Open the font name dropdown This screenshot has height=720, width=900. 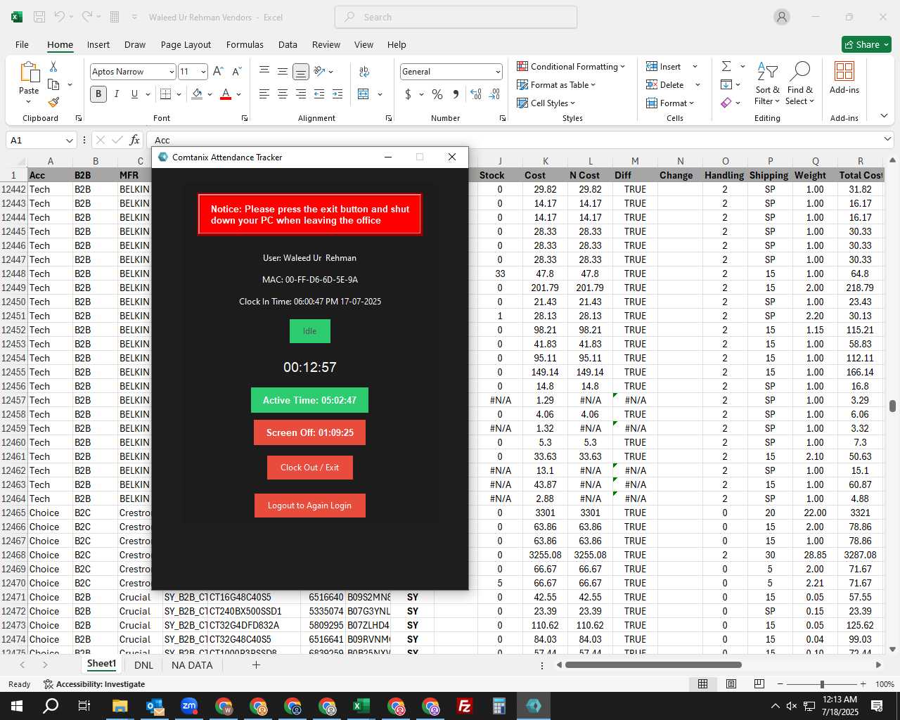(172, 72)
